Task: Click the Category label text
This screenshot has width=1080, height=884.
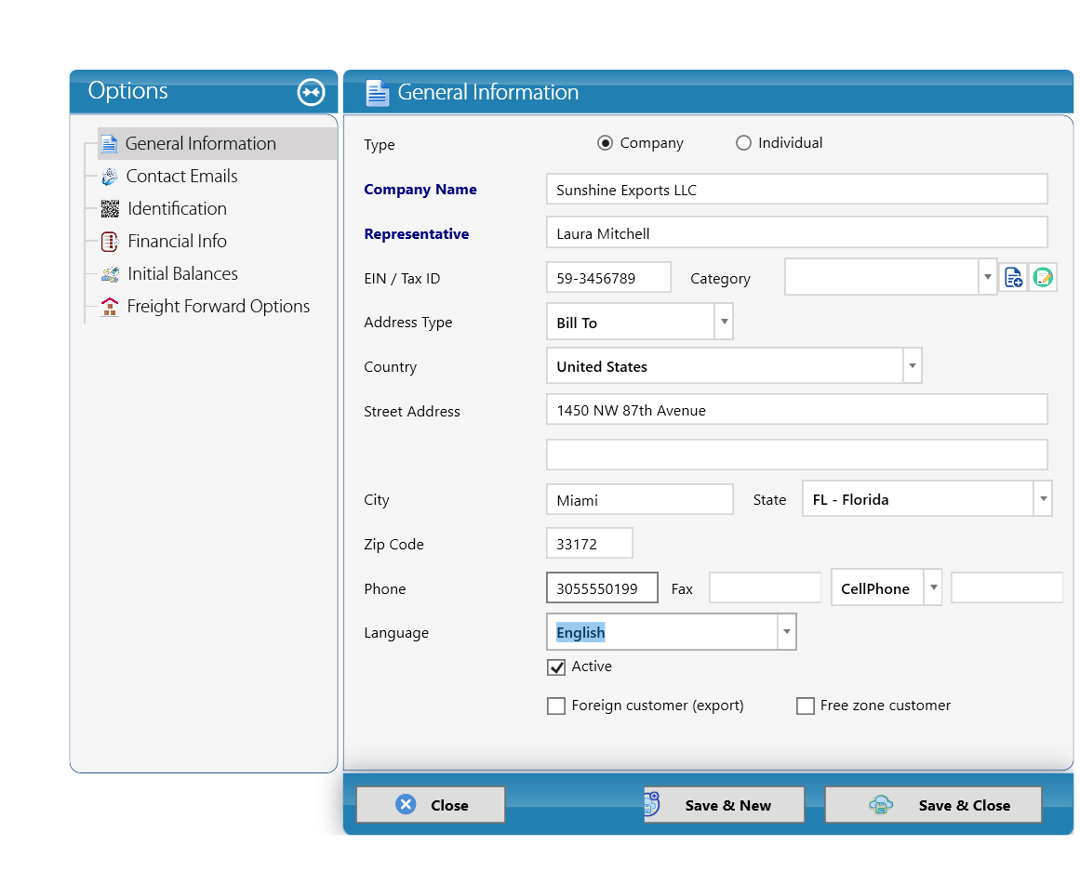Action: point(720,279)
